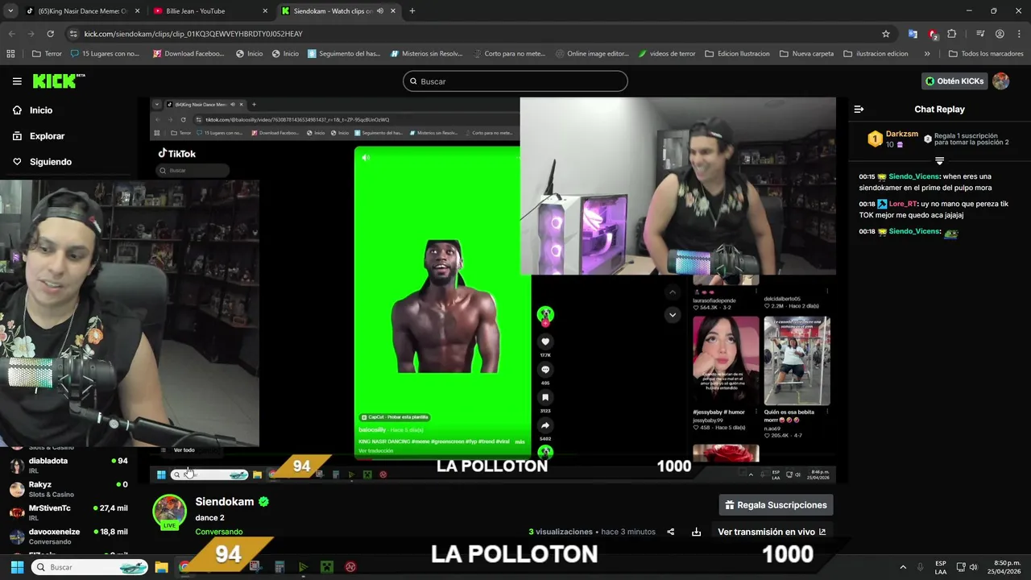This screenshot has width=1031, height=580.
Task: Open Siguiendo in Kick sidebar
Action: tap(51, 162)
